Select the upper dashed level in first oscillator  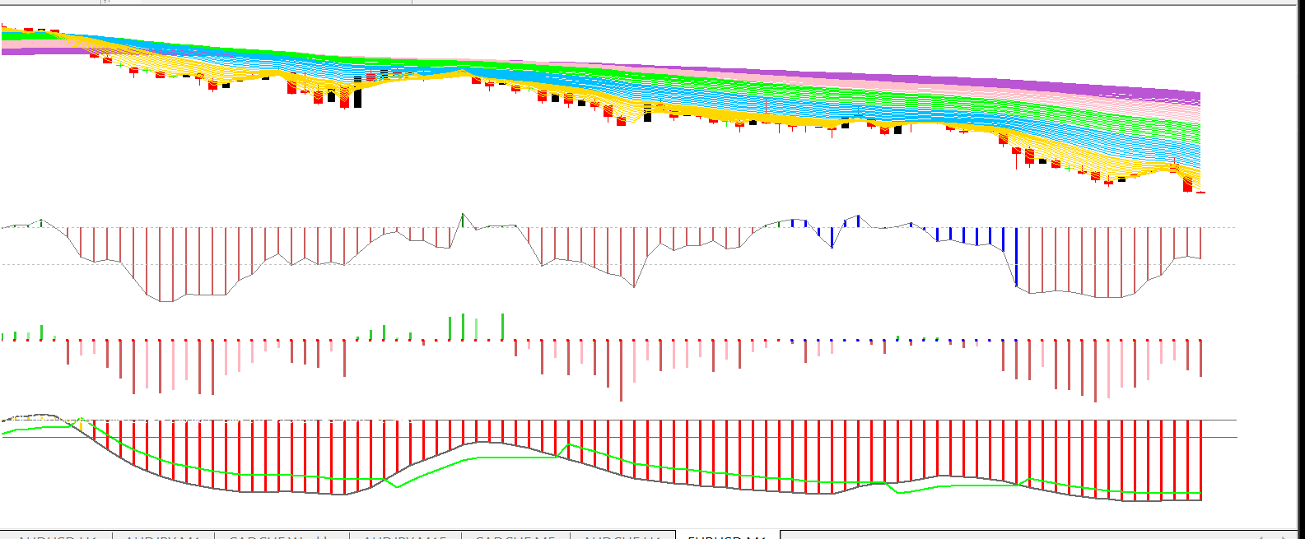1219,228
